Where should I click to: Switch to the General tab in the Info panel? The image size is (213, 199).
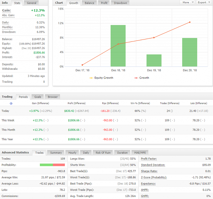(31, 3)
